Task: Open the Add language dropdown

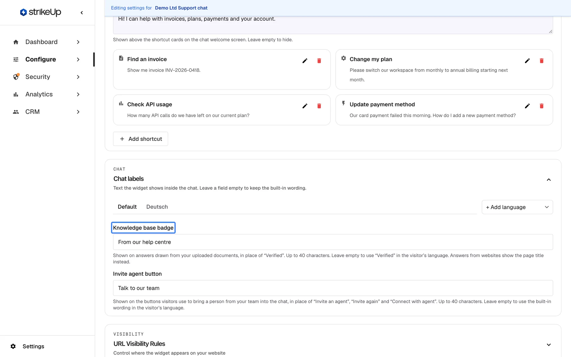Action: (x=517, y=207)
